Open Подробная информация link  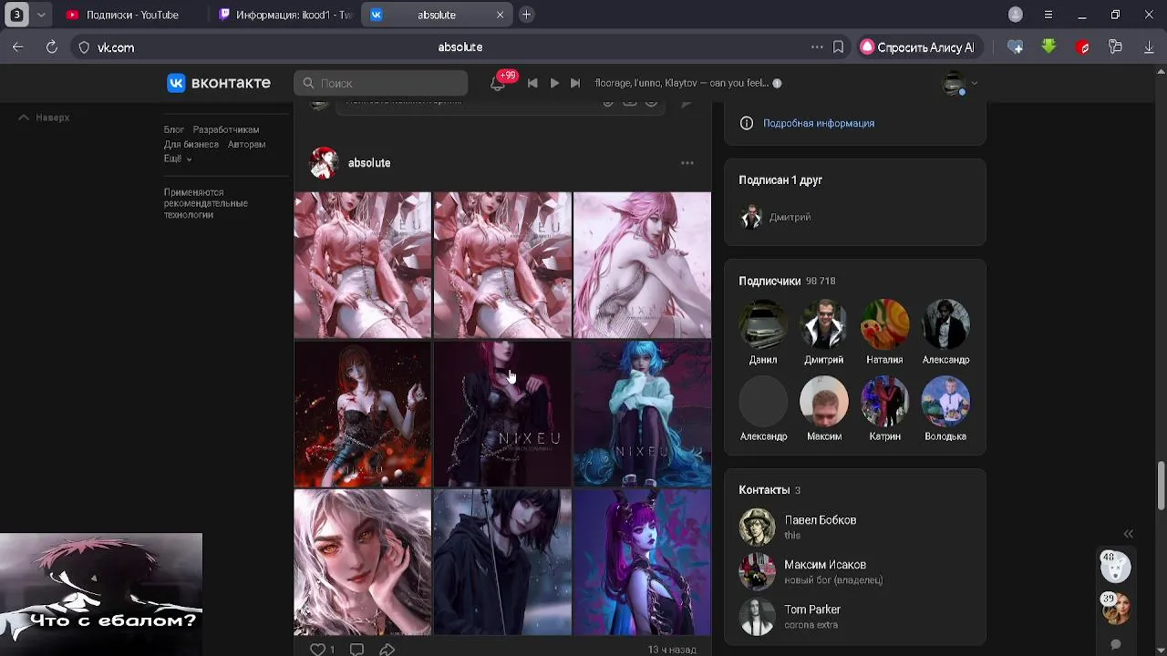tap(819, 123)
